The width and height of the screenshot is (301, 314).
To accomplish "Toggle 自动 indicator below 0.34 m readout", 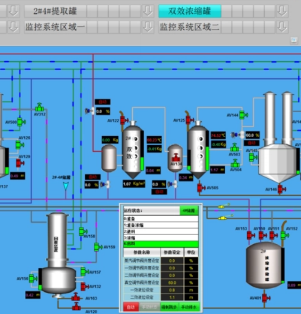I will [x=159, y=192].
